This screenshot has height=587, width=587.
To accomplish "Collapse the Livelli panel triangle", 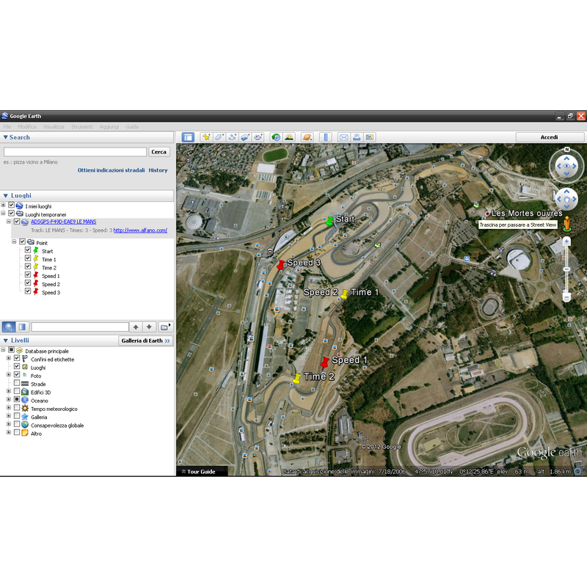I will coord(6,340).
